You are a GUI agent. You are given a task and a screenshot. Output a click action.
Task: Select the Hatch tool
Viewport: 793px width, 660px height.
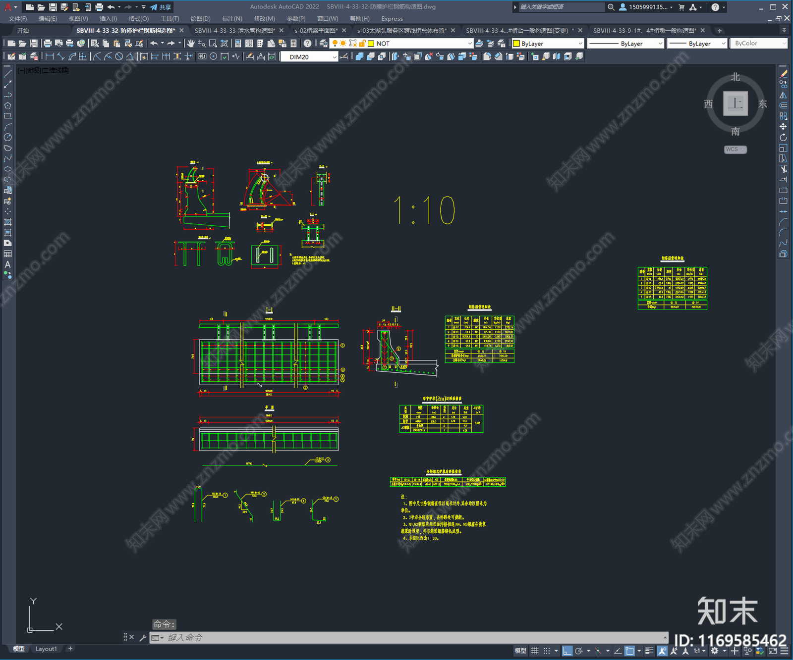[x=7, y=222]
